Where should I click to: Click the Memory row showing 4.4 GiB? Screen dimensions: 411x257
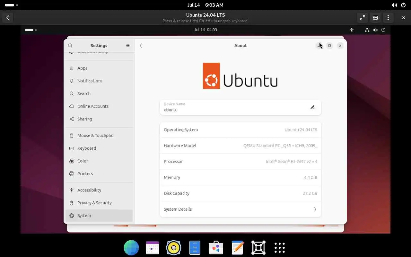(240, 177)
